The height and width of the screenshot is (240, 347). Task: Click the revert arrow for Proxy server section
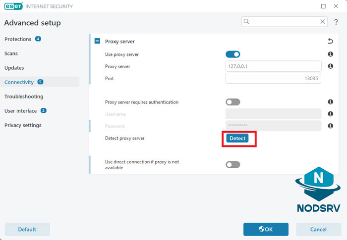point(330,42)
